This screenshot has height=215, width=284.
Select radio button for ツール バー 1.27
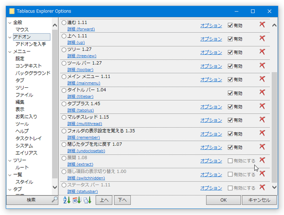pos(64,63)
